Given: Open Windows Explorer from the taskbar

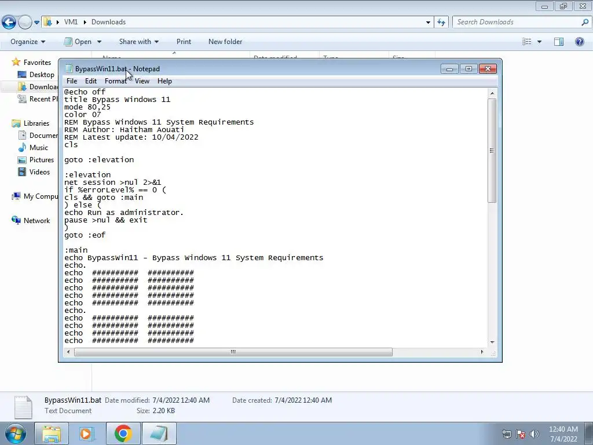Looking at the screenshot, I should coord(52,433).
